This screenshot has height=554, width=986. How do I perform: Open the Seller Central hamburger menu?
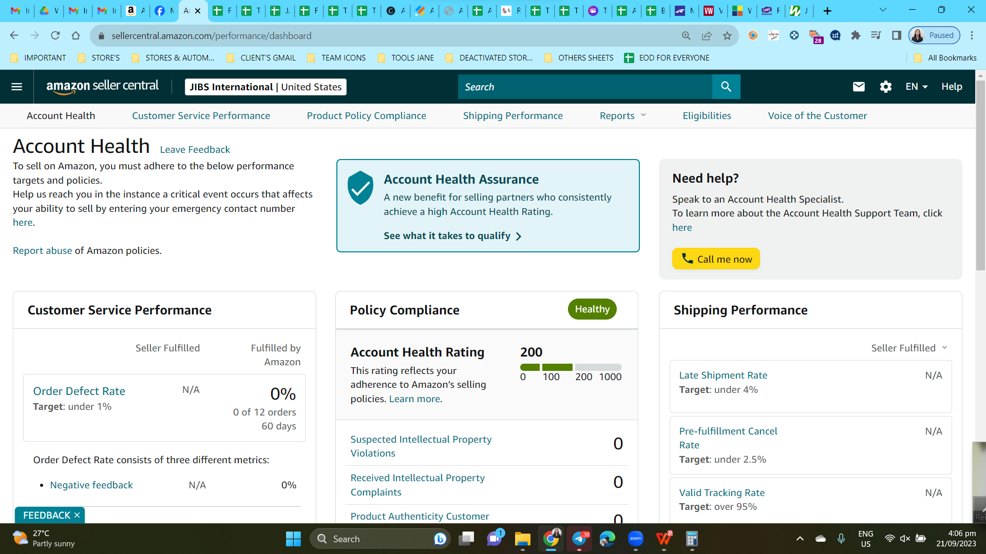click(16, 87)
